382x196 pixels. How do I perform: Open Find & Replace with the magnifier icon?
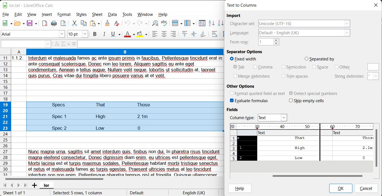click(x=155, y=23)
